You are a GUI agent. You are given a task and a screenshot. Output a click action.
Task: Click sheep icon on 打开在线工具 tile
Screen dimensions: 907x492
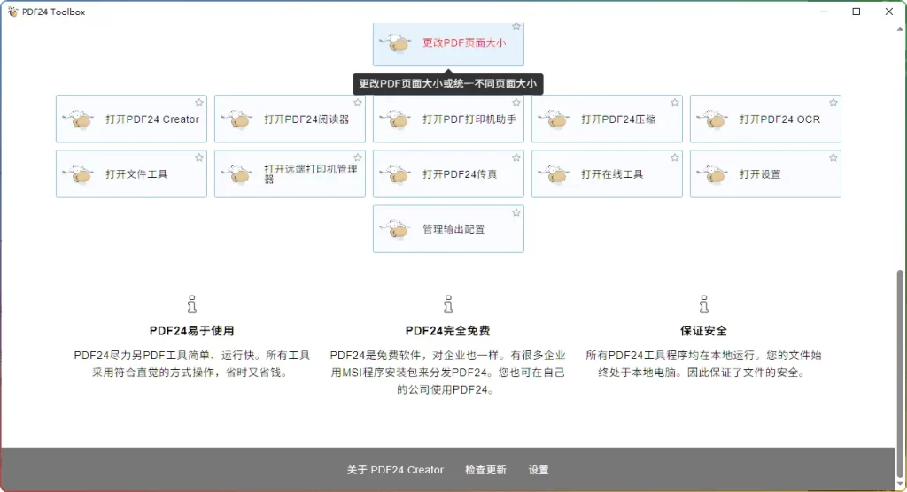click(554, 174)
